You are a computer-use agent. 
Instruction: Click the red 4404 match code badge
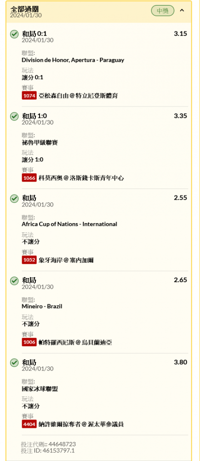click(x=29, y=424)
